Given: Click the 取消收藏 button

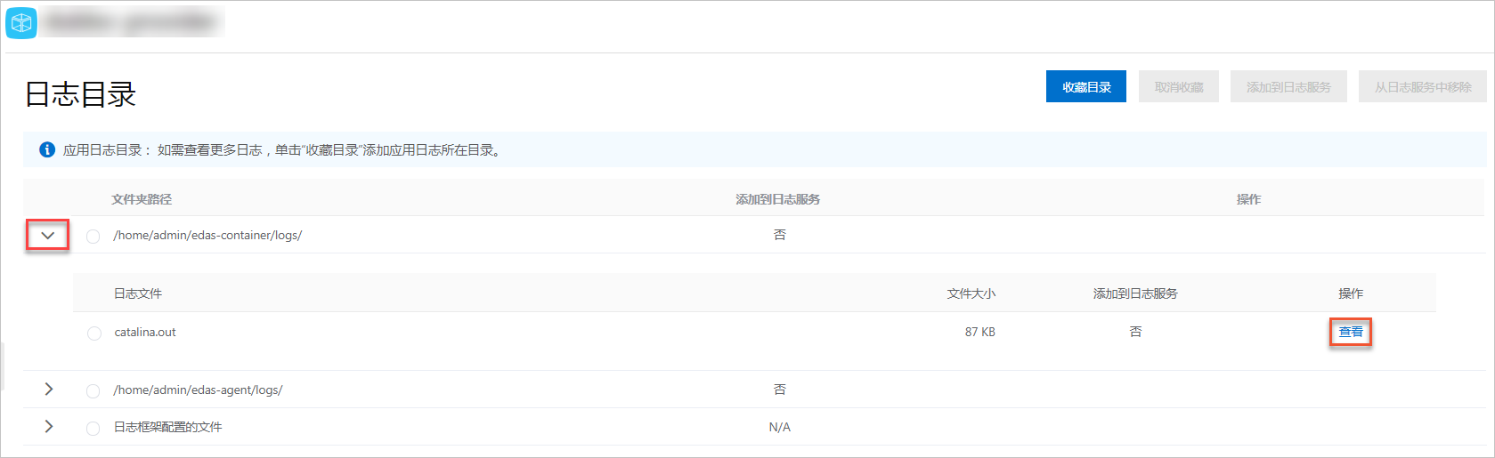Looking at the screenshot, I should tap(1179, 86).
